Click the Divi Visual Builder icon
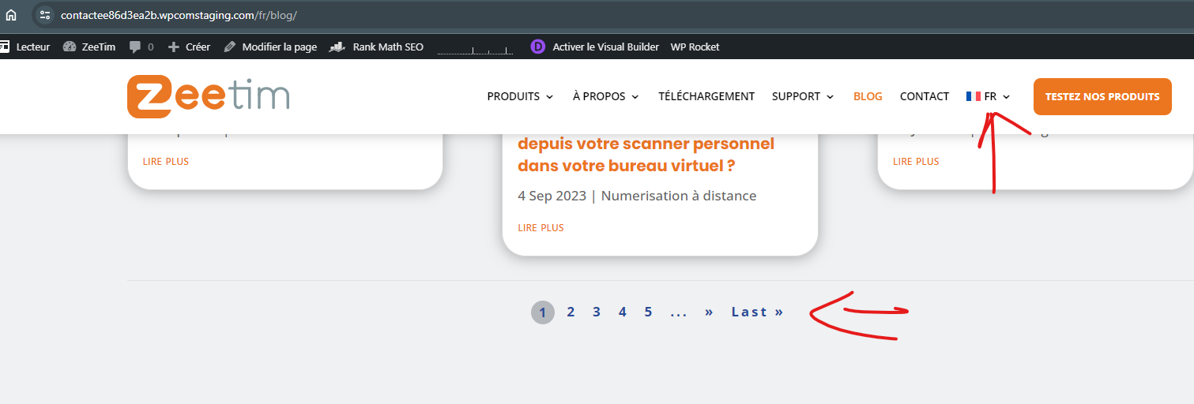 click(x=538, y=47)
